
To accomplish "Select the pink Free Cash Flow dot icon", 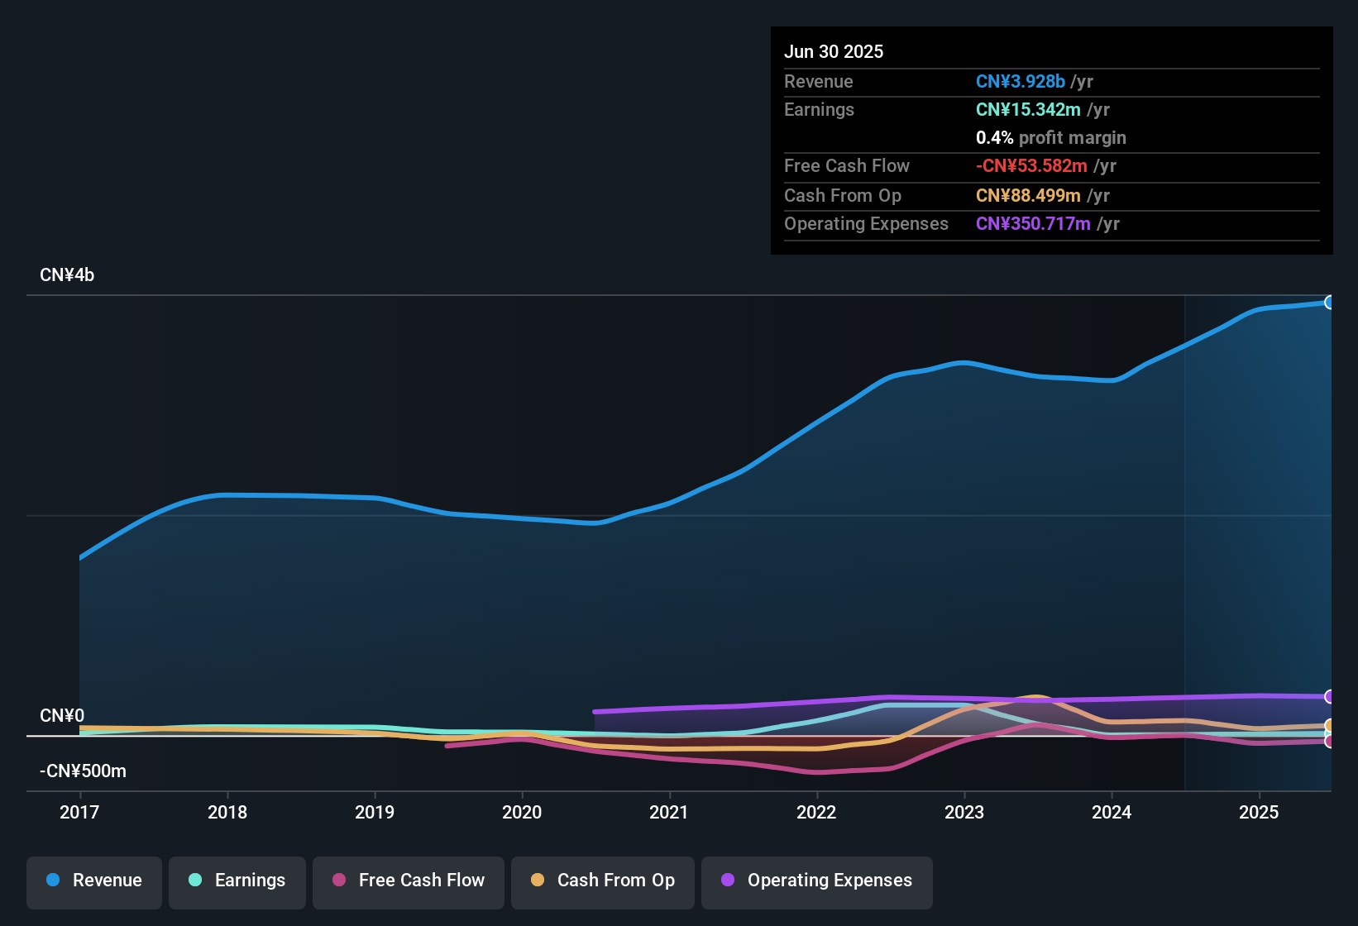I will (x=339, y=881).
